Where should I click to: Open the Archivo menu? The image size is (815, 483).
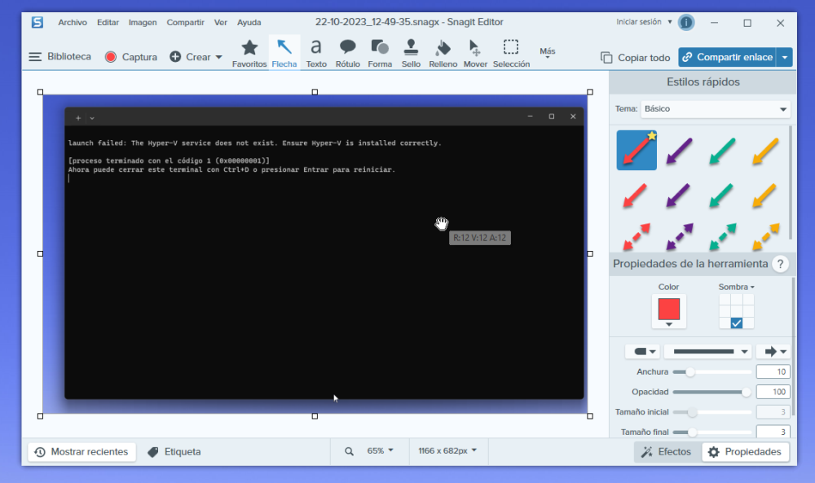point(73,22)
